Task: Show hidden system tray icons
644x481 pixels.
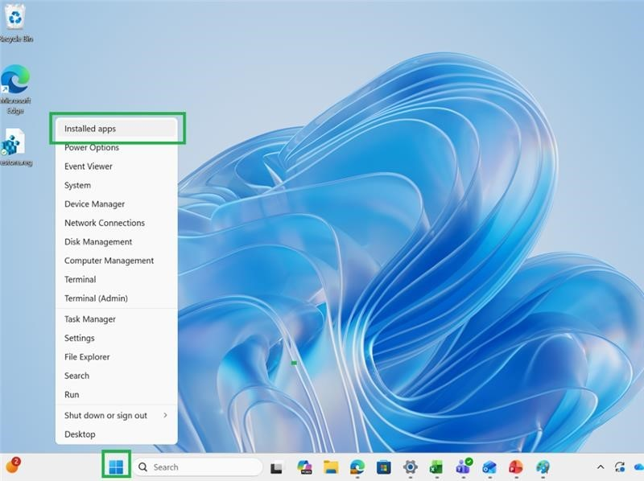Action: click(x=601, y=467)
